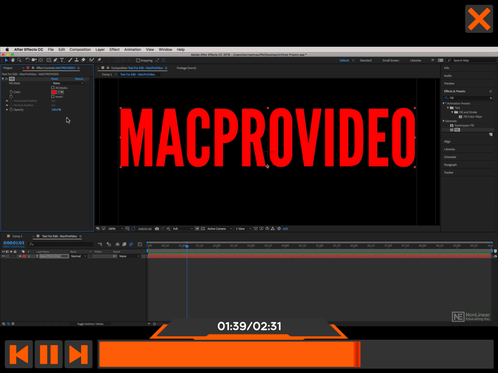Viewport: 498px width, 373px height.
Task: Click the reset exposure icon
Action: pos(279,229)
